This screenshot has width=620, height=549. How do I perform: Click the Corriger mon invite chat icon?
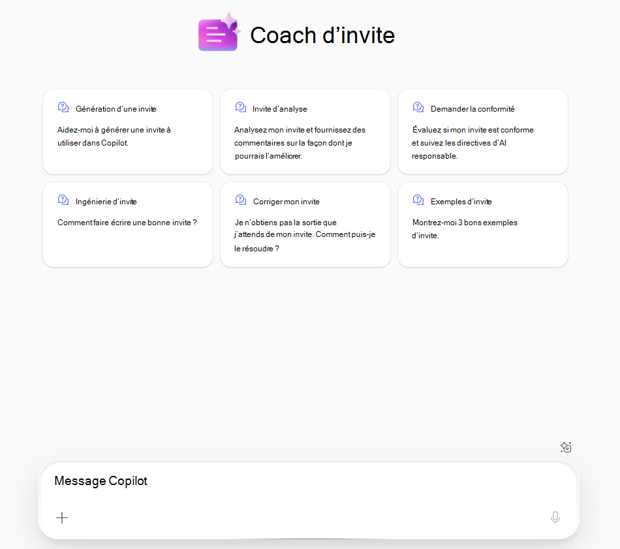coord(241,200)
